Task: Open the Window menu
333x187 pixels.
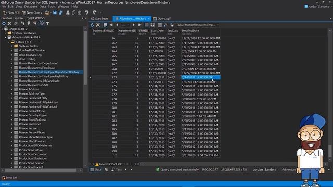Action: tap(63, 7)
